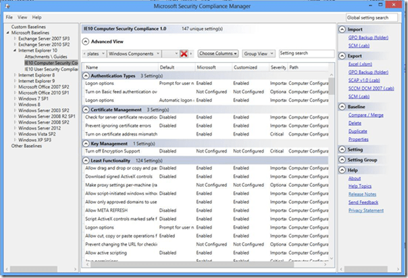Click Excel (.xlsm) export link
Image resolution: width=408 pixels, height=278 pixels.
tap(362, 61)
